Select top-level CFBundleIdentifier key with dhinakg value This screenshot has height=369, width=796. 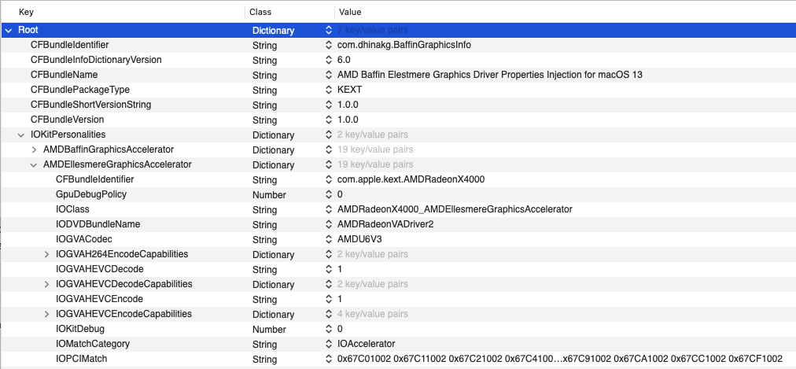coord(69,45)
